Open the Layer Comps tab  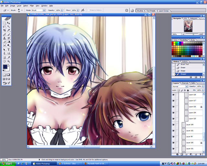tap(164, 11)
